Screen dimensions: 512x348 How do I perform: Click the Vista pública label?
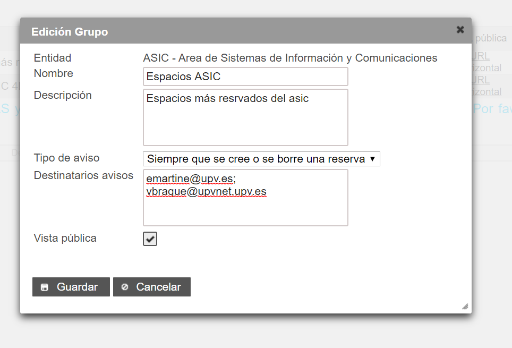click(65, 238)
